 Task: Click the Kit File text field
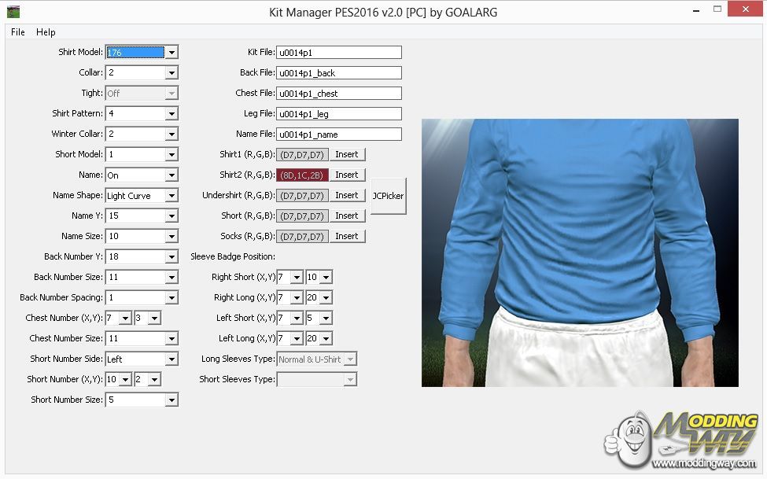coord(338,53)
